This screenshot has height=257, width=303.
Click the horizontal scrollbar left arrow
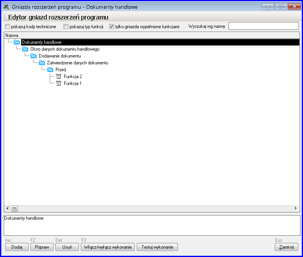pos(7,208)
